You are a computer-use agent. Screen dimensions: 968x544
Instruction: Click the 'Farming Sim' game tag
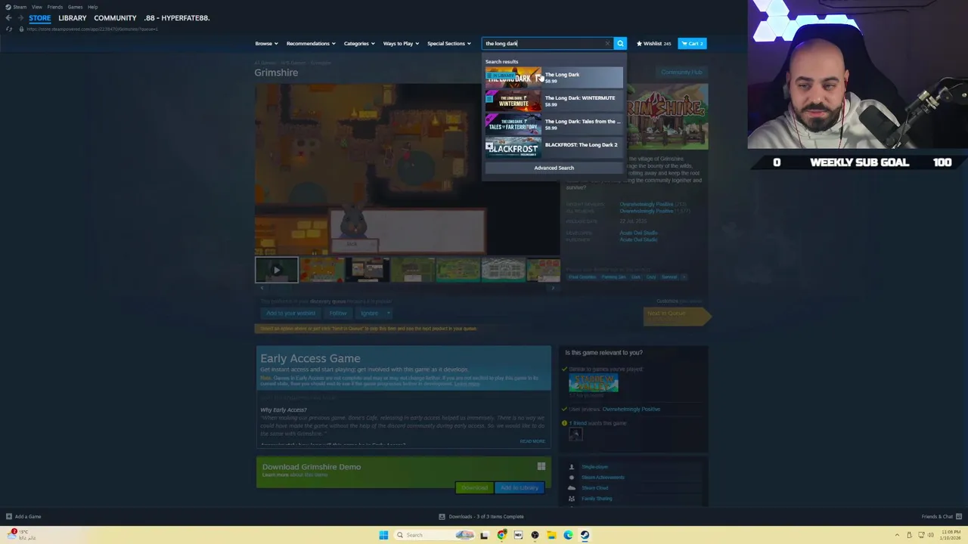tap(614, 277)
